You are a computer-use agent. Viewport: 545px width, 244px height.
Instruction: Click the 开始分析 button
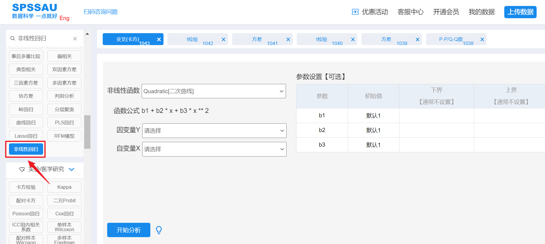[x=129, y=230]
